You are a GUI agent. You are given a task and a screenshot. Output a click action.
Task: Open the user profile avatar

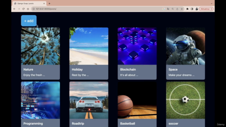197,9
